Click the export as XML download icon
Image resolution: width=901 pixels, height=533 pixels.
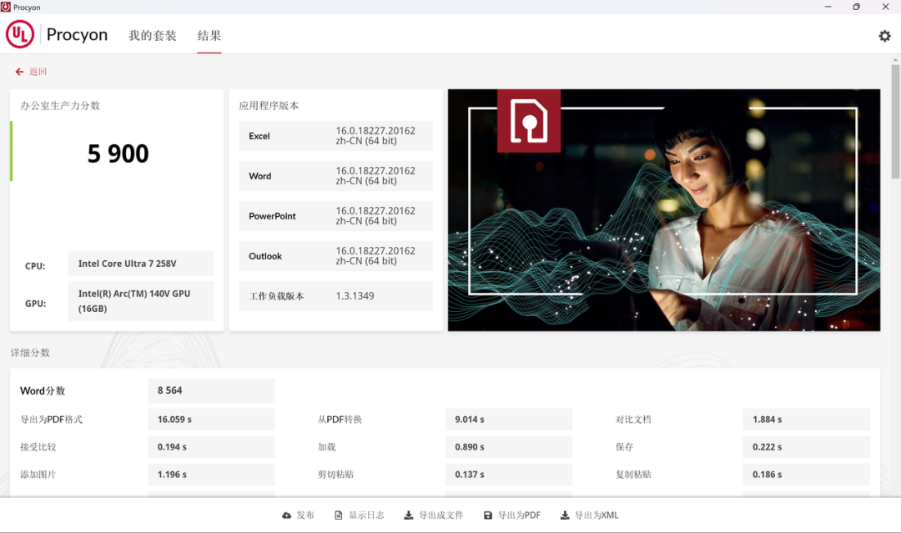(x=565, y=515)
